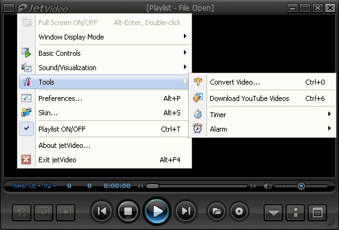Click the dimmed record-style button
Screen dimensions: 339x230
pyautogui.click(x=65, y=212)
